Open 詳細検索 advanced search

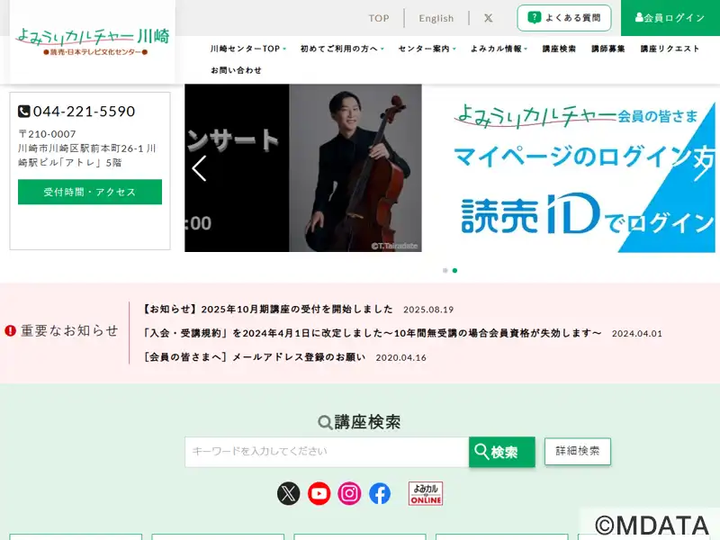[x=578, y=452]
